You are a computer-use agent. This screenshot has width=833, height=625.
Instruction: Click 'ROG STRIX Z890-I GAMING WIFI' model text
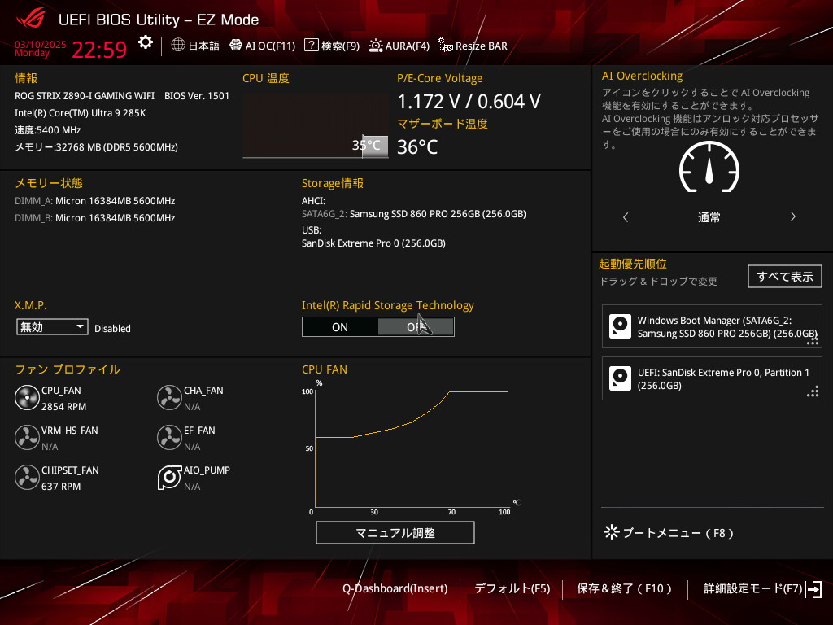85,96
